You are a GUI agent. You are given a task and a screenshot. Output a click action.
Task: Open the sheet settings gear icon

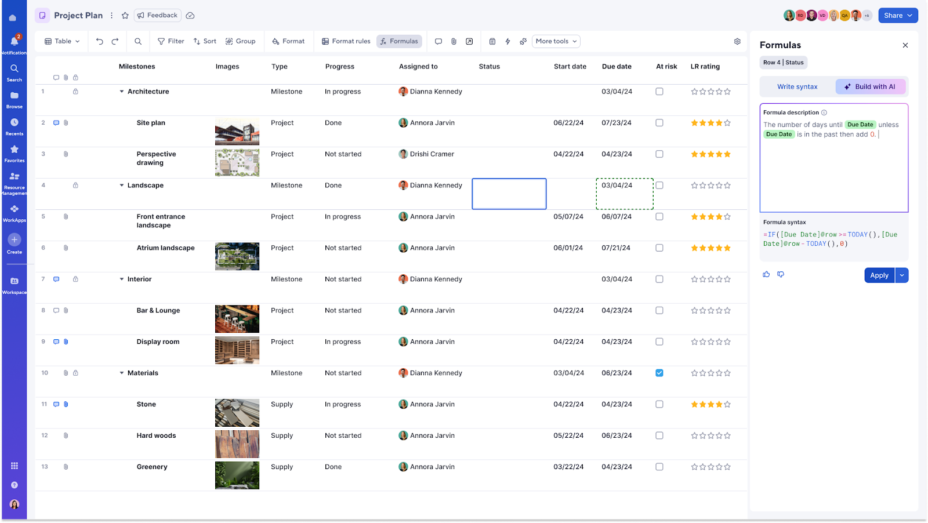737,41
